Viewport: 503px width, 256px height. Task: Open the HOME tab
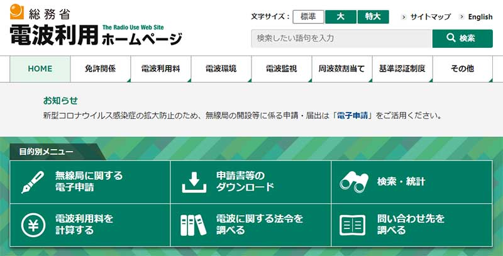(x=40, y=69)
